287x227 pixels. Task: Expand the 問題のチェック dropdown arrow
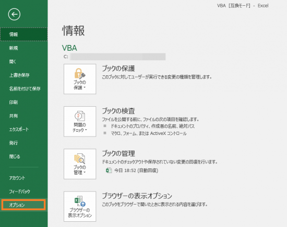(86, 130)
